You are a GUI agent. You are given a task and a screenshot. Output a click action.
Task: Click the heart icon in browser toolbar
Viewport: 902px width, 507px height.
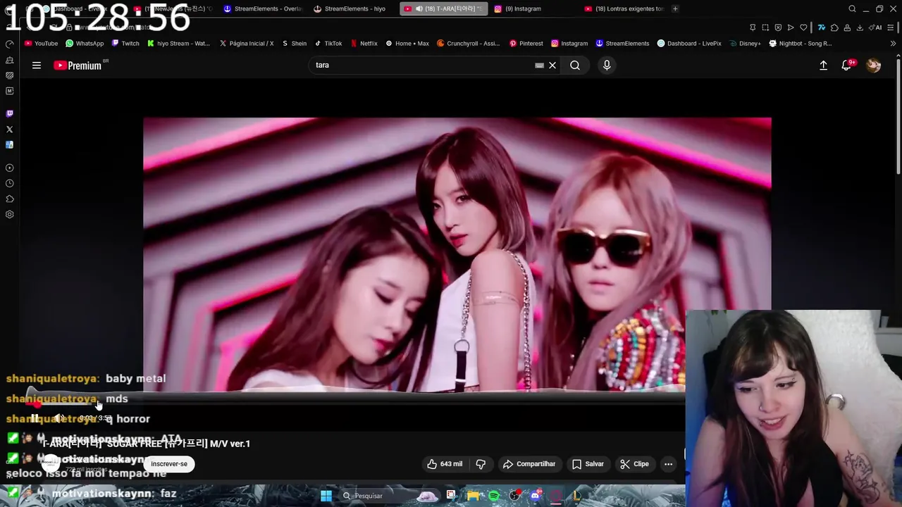point(803,27)
